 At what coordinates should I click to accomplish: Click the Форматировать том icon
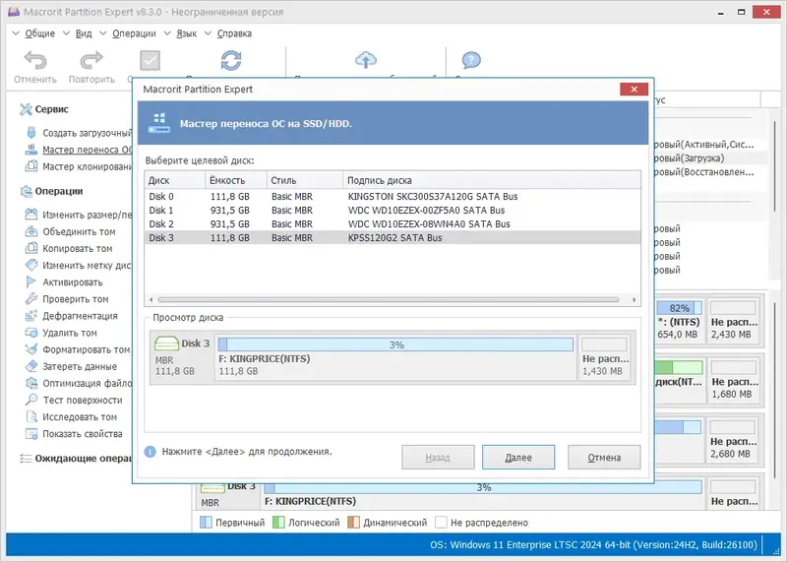pyautogui.click(x=31, y=349)
